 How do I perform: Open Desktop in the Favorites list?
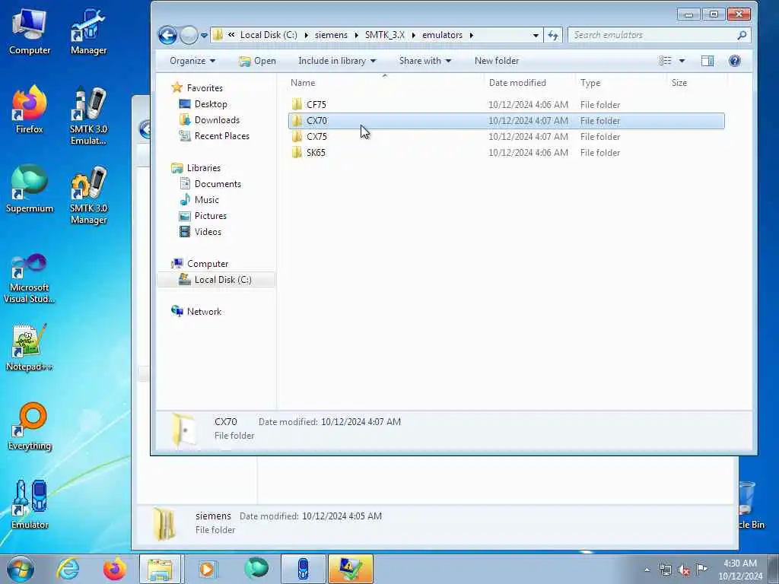pos(211,103)
